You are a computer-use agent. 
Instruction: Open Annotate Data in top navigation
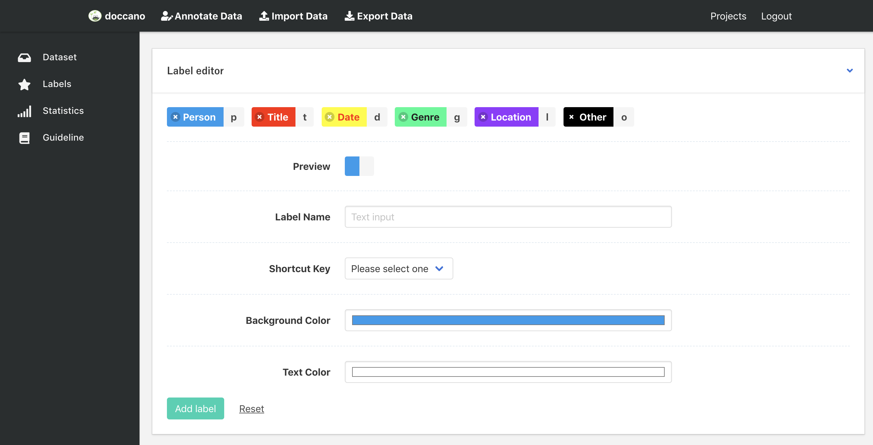coord(201,16)
